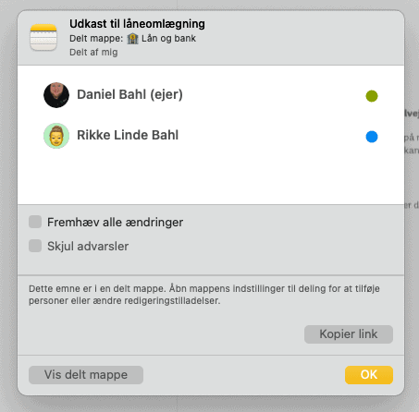Click the shared folder info text paragraph
Viewport: 419px width, 412px height.
(x=204, y=295)
